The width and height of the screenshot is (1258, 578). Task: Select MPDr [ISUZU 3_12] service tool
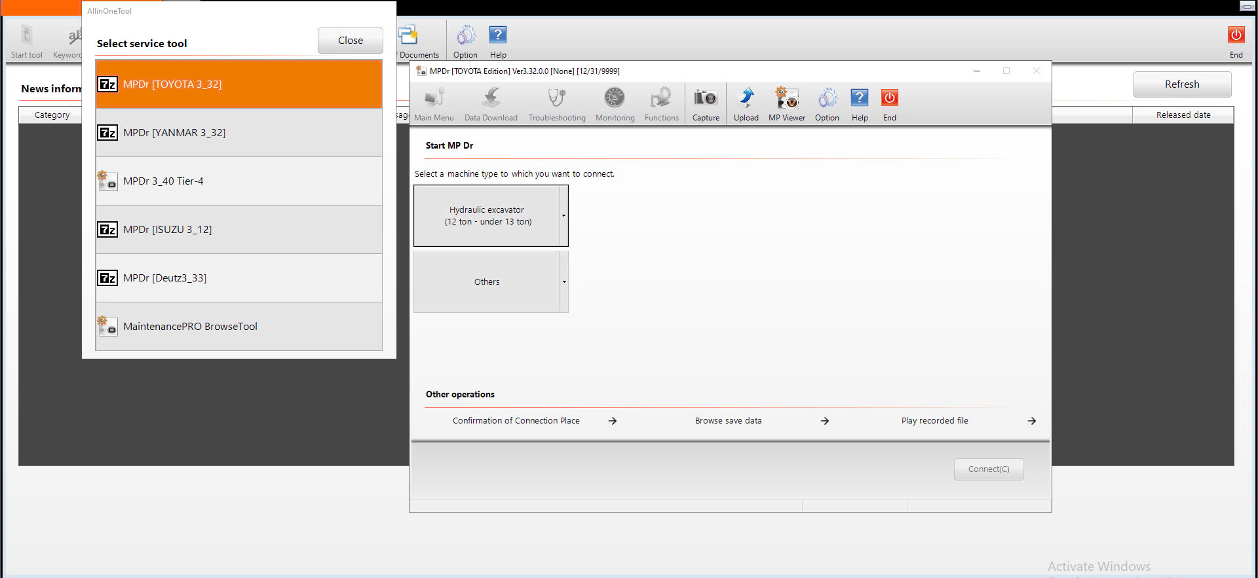(x=239, y=229)
